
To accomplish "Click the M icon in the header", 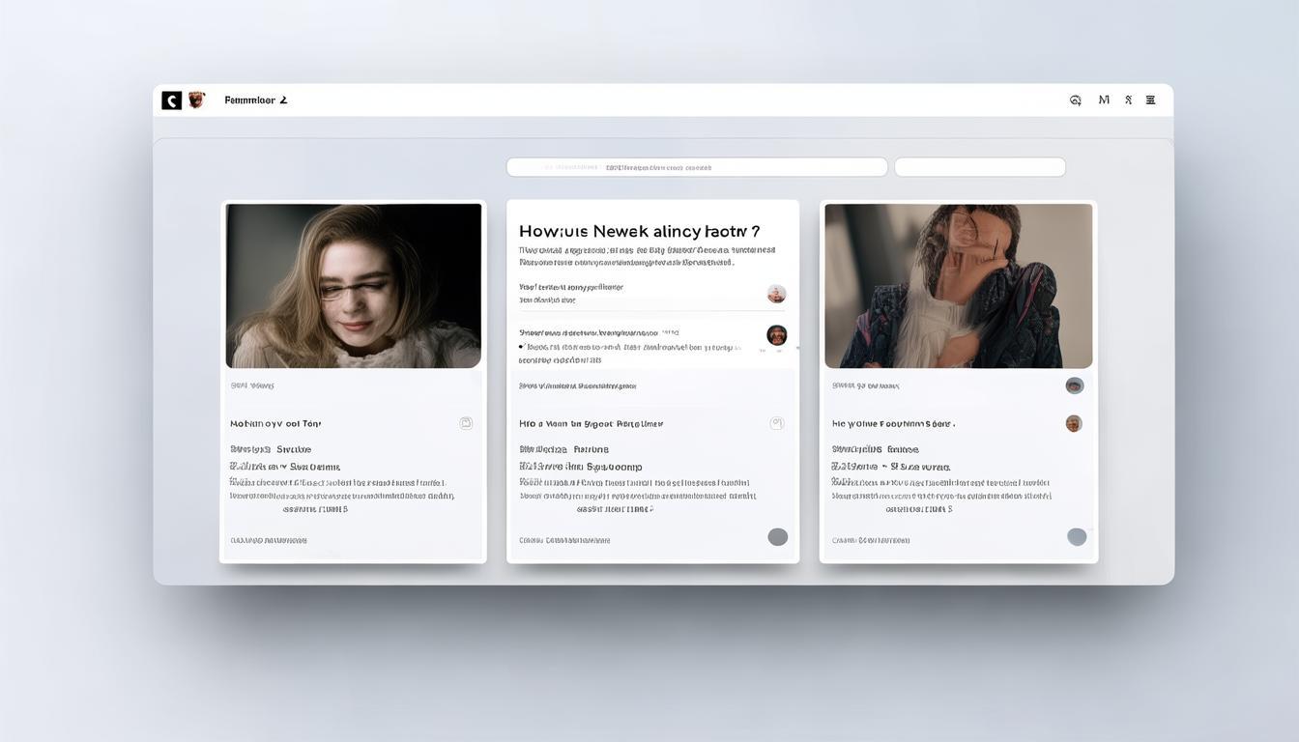I will 1104,100.
